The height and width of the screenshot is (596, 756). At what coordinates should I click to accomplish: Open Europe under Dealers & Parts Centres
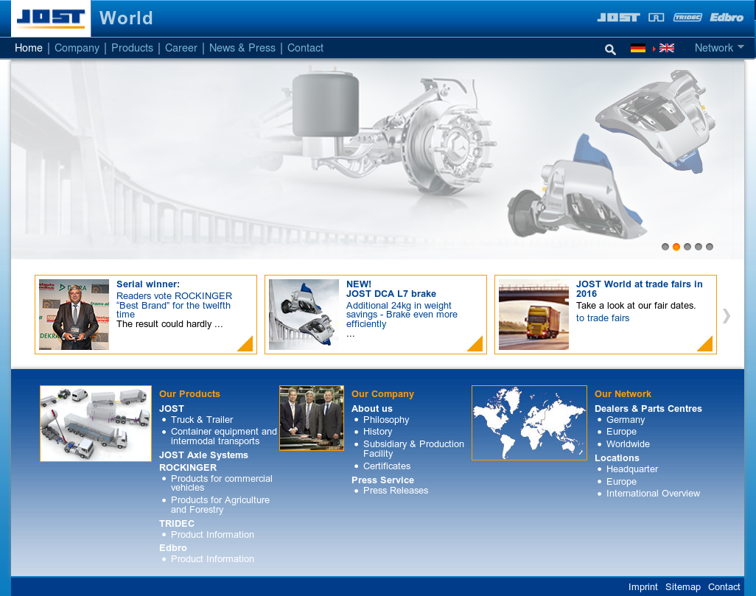pyautogui.click(x=621, y=432)
